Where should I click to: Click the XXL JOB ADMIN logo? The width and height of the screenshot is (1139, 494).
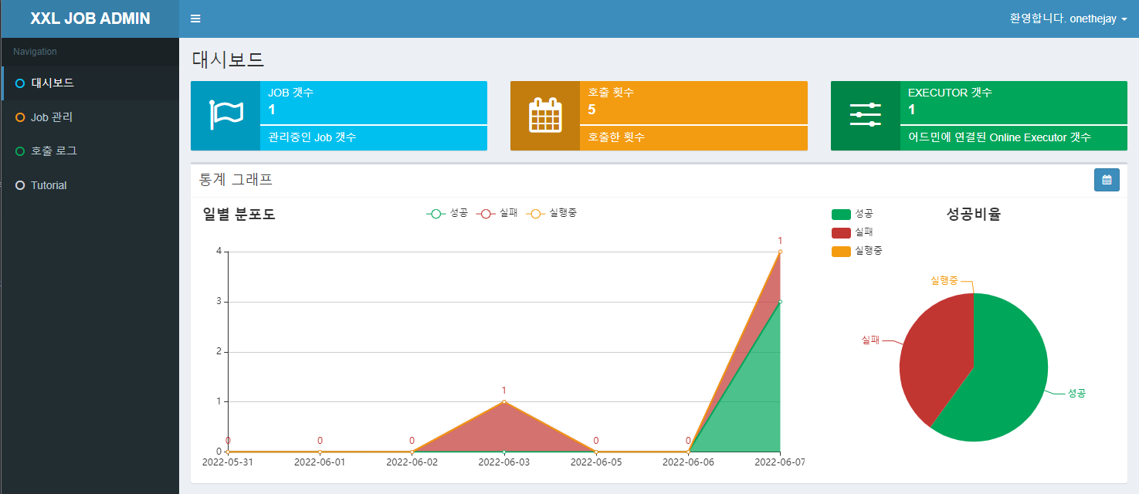[x=90, y=19]
